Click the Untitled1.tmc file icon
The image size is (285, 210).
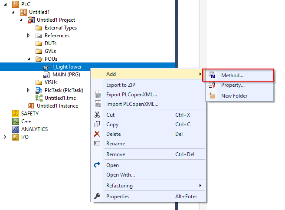point(39,98)
